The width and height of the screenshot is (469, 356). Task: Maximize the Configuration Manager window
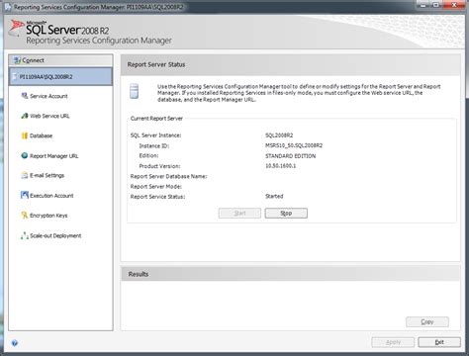pos(436,5)
